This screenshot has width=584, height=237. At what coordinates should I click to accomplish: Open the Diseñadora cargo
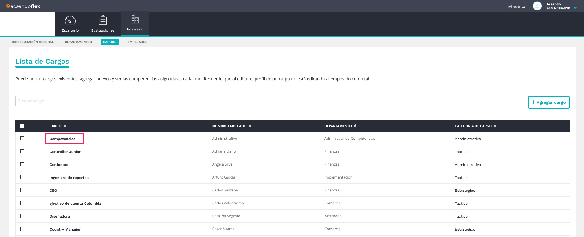point(60,216)
